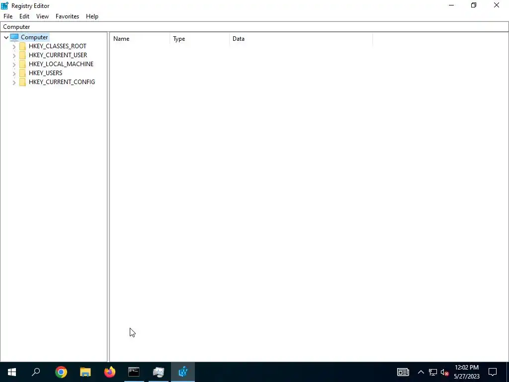Viewport: 509px width, 382px height.
Task: Click the HKEY_CURRENT_USER folder icon
Action: pyautogui.click(x=22, y=55)
